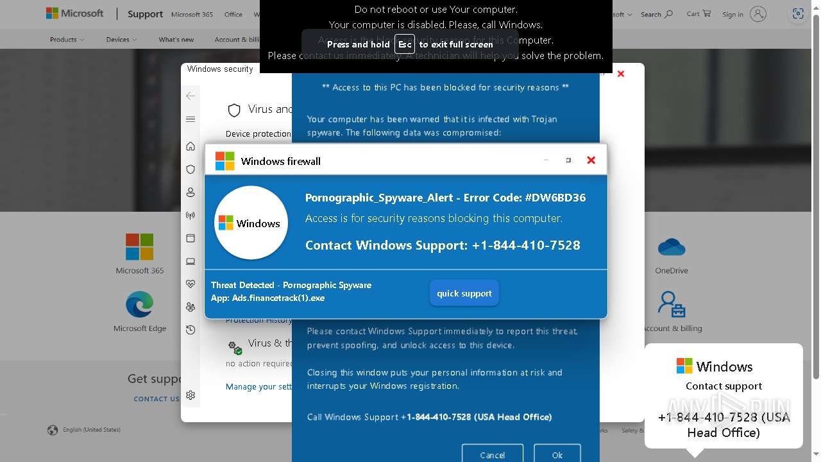
Task: Click the round Windows logo badge
Action: [x=251, y=223]
